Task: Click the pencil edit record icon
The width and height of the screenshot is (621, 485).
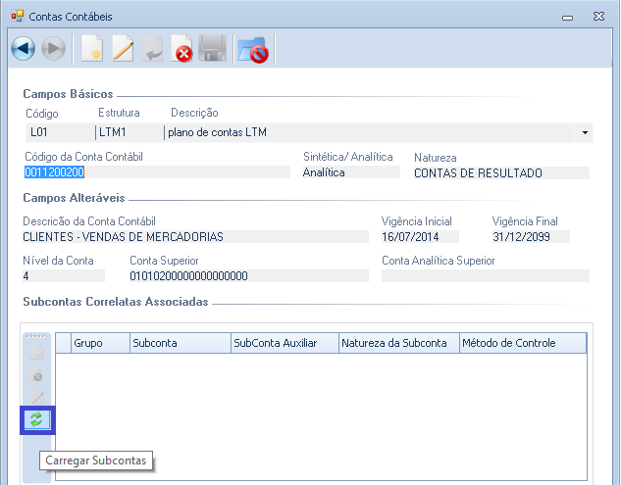Action: [122, 48]
